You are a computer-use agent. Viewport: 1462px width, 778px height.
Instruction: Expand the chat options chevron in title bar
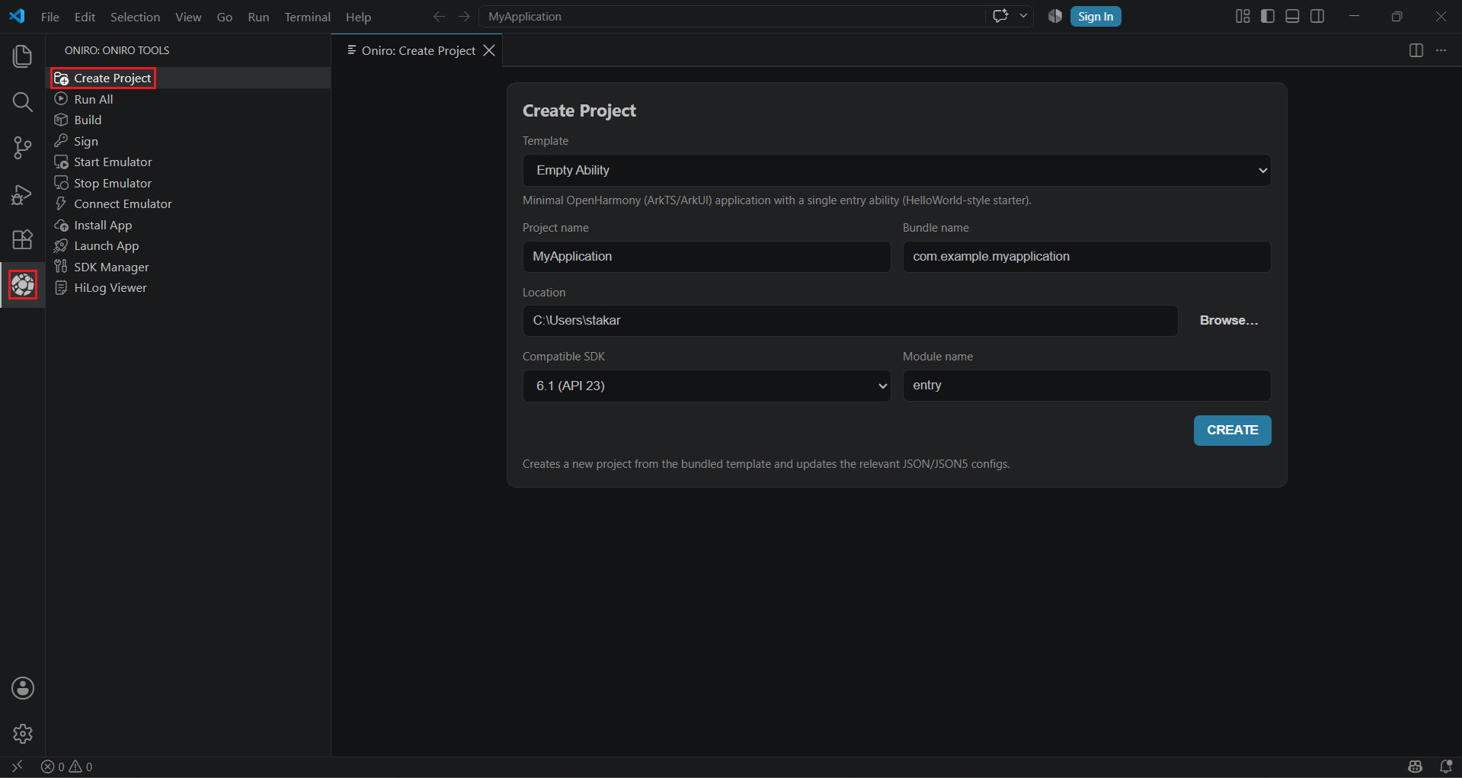[x=1023, y=16]
